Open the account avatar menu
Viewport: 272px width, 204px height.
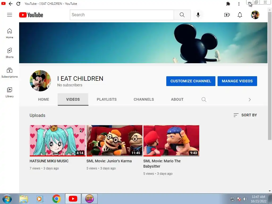pyautogui.click(x=255, y=15)
